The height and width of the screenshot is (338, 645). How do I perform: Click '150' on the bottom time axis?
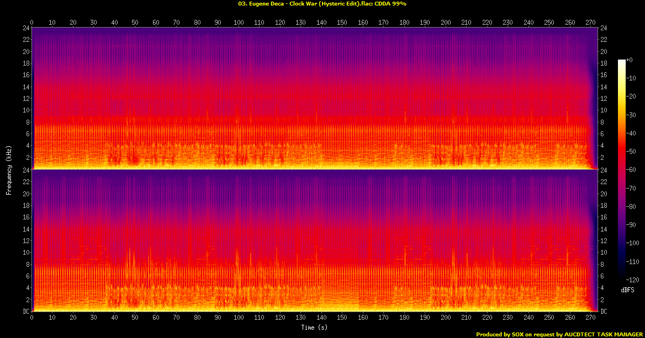tap(342, 318)
